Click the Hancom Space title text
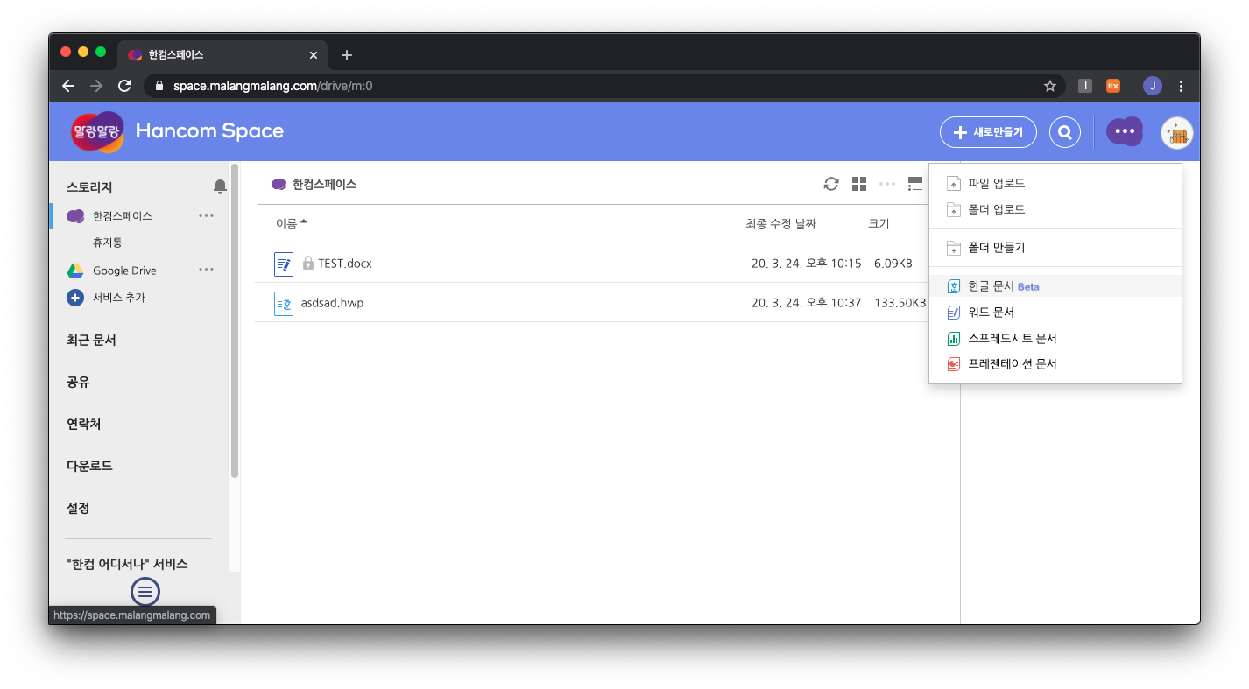This screenshot has width=1249, height=689. [209, 131]
